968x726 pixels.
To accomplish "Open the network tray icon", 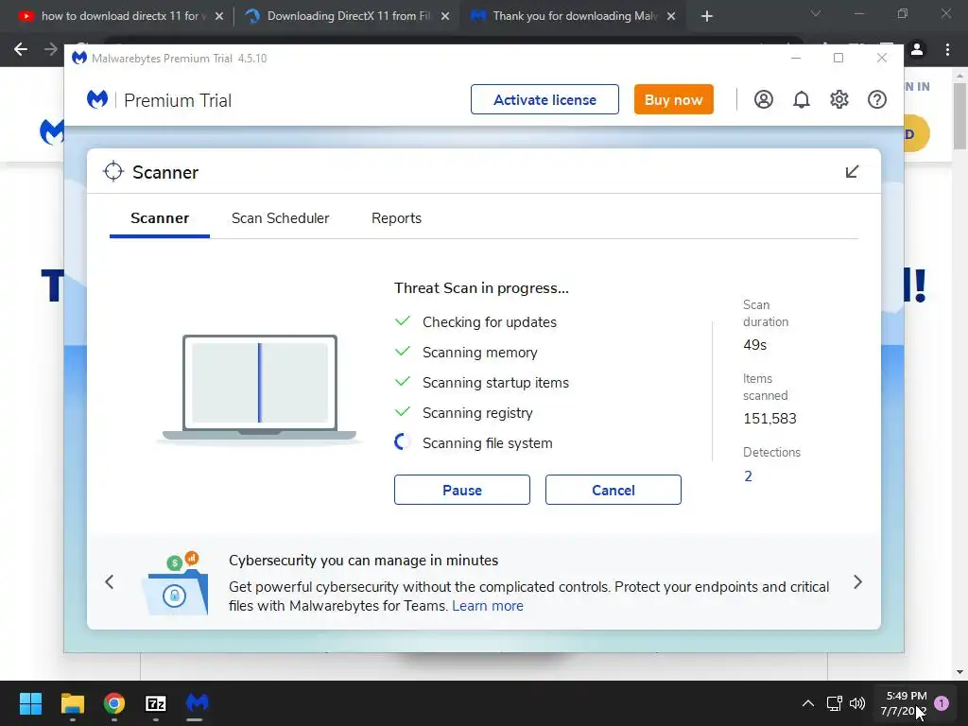I will [x=834, y=703].
